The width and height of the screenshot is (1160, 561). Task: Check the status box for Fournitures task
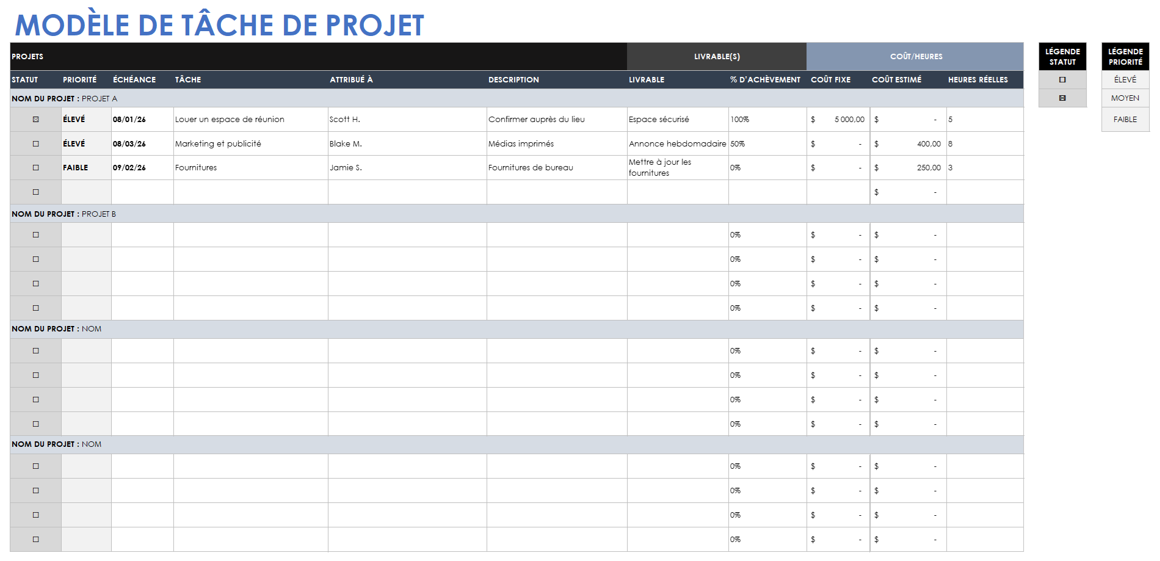[35, 168]
